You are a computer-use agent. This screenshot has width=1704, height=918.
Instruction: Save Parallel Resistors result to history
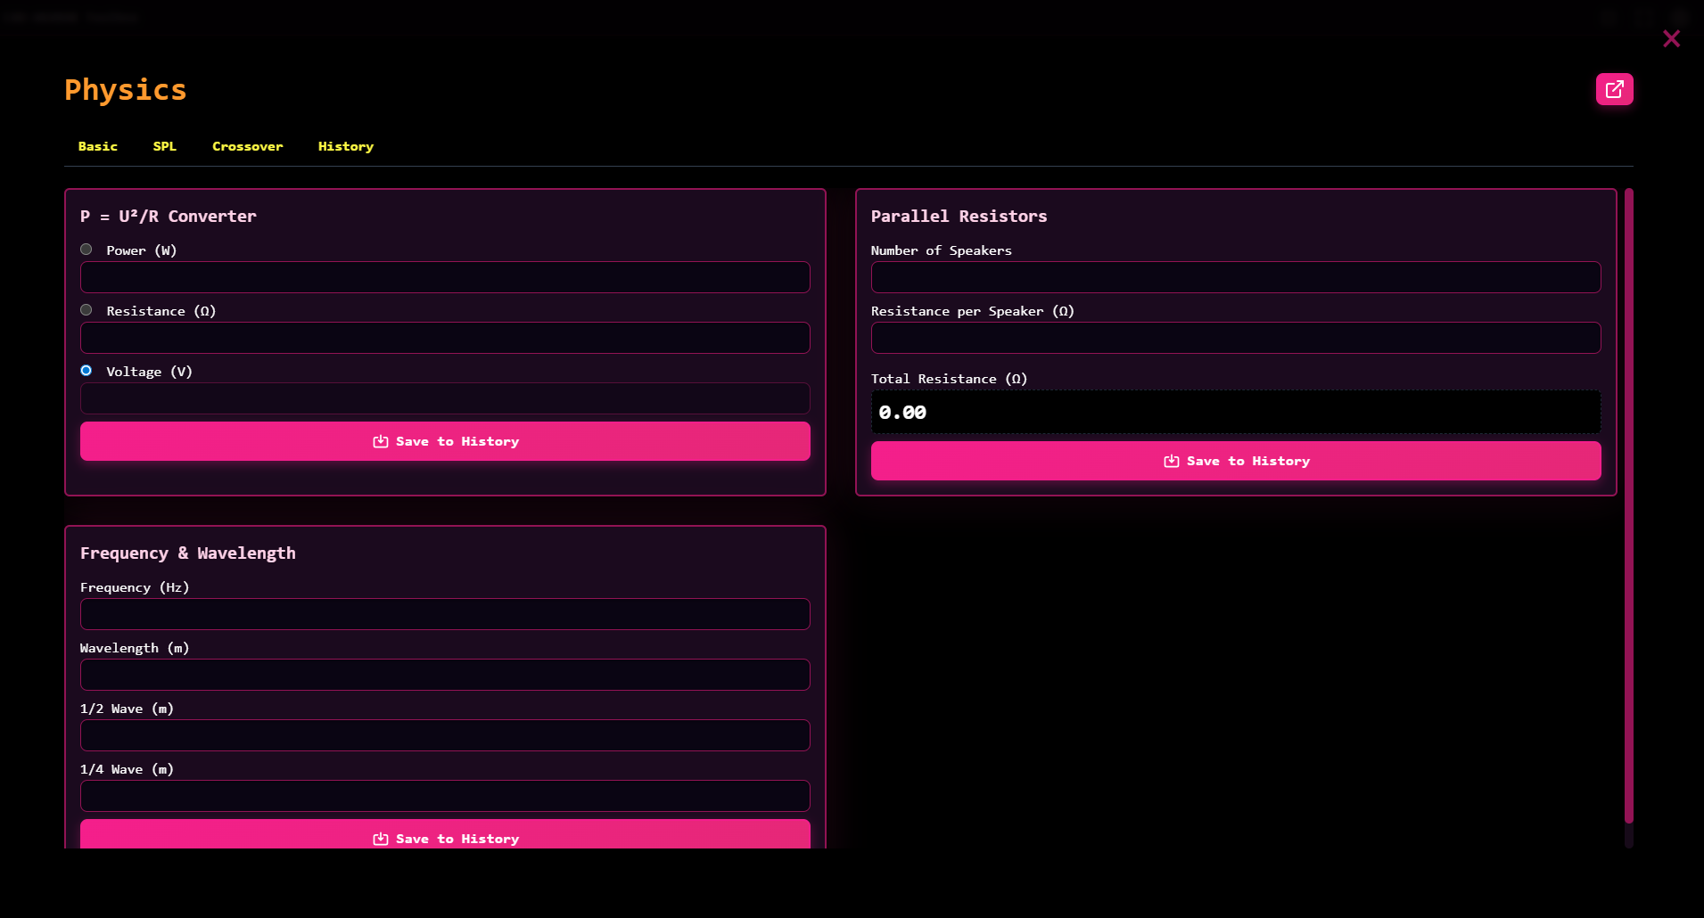click(x=1236, y=461)
